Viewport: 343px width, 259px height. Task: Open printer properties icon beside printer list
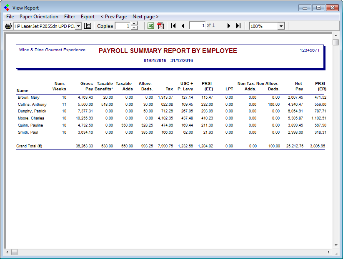click(x=88, y=26)
